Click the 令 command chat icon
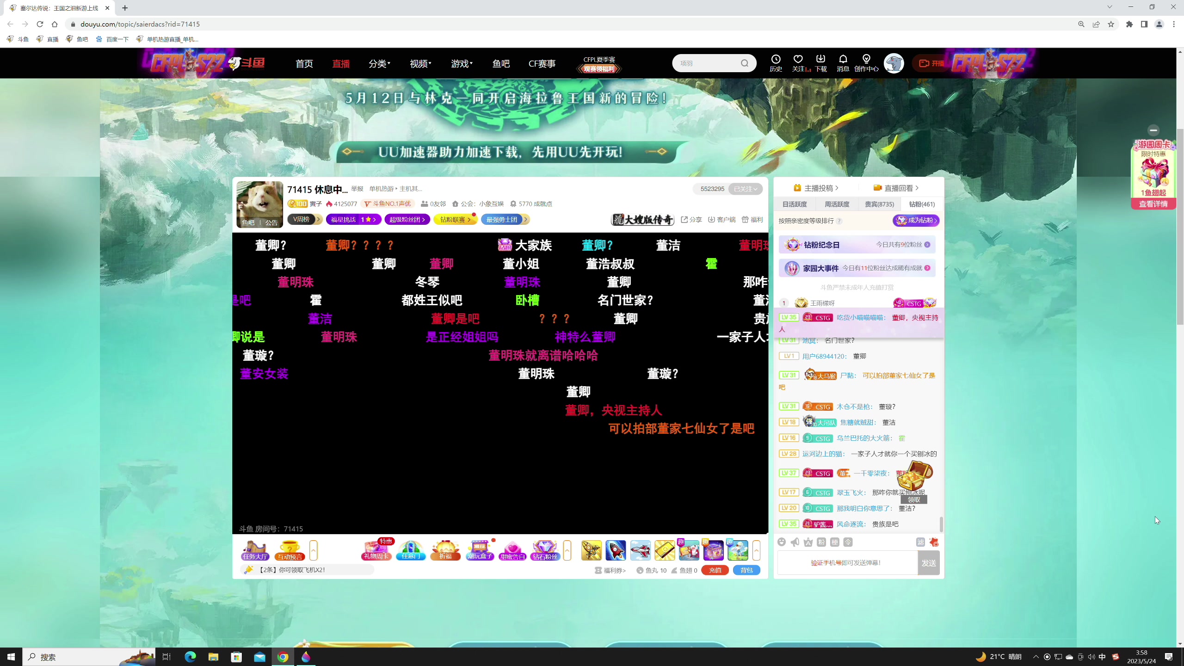 point(848,542)
